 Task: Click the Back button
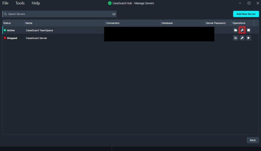[253, 140]
